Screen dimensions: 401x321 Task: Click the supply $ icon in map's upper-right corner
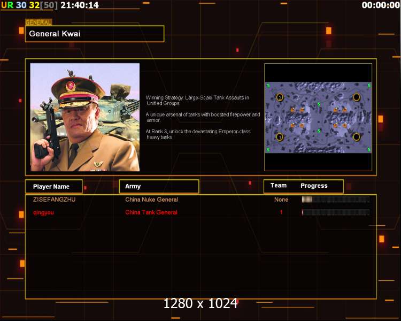[369, 86]
